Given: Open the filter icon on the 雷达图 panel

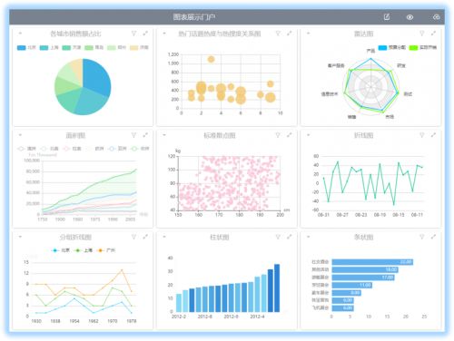Looking at the screenshot, I should [422, 34].
